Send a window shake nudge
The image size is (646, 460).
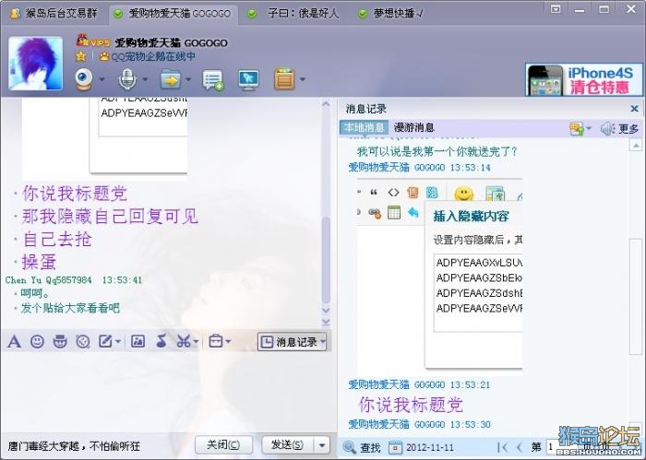(x=83, y=341)
